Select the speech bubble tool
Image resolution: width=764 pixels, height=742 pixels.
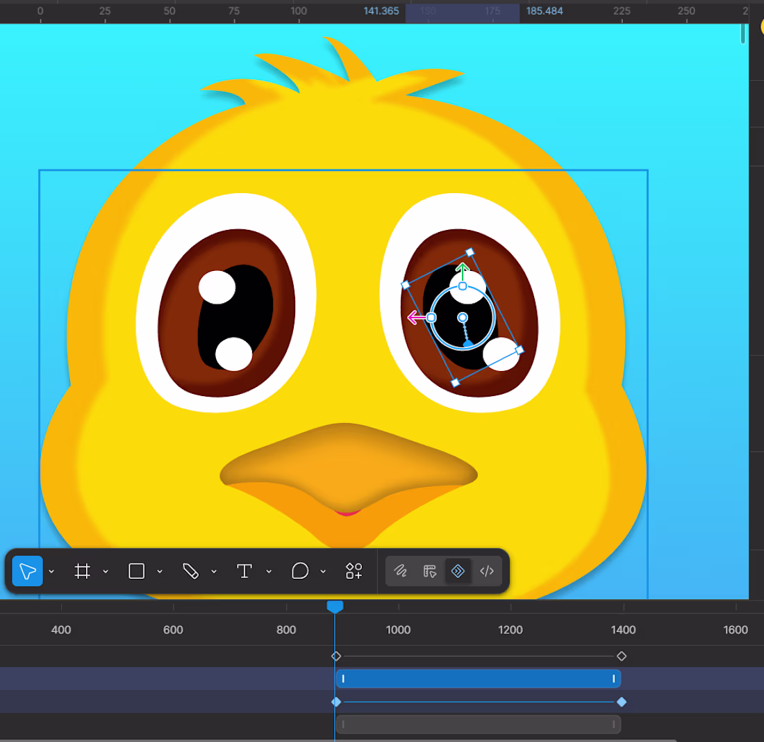coord(299,571)
